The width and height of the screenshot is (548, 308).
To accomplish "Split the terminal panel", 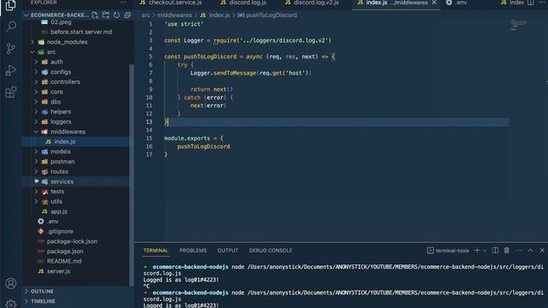I will point(495,251).
